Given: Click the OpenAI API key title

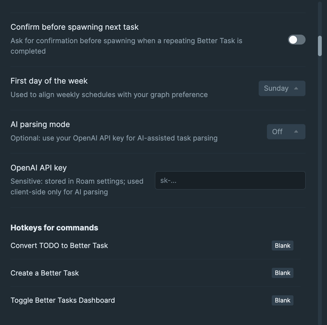Looking at the screenshot, I should [38, 168].
